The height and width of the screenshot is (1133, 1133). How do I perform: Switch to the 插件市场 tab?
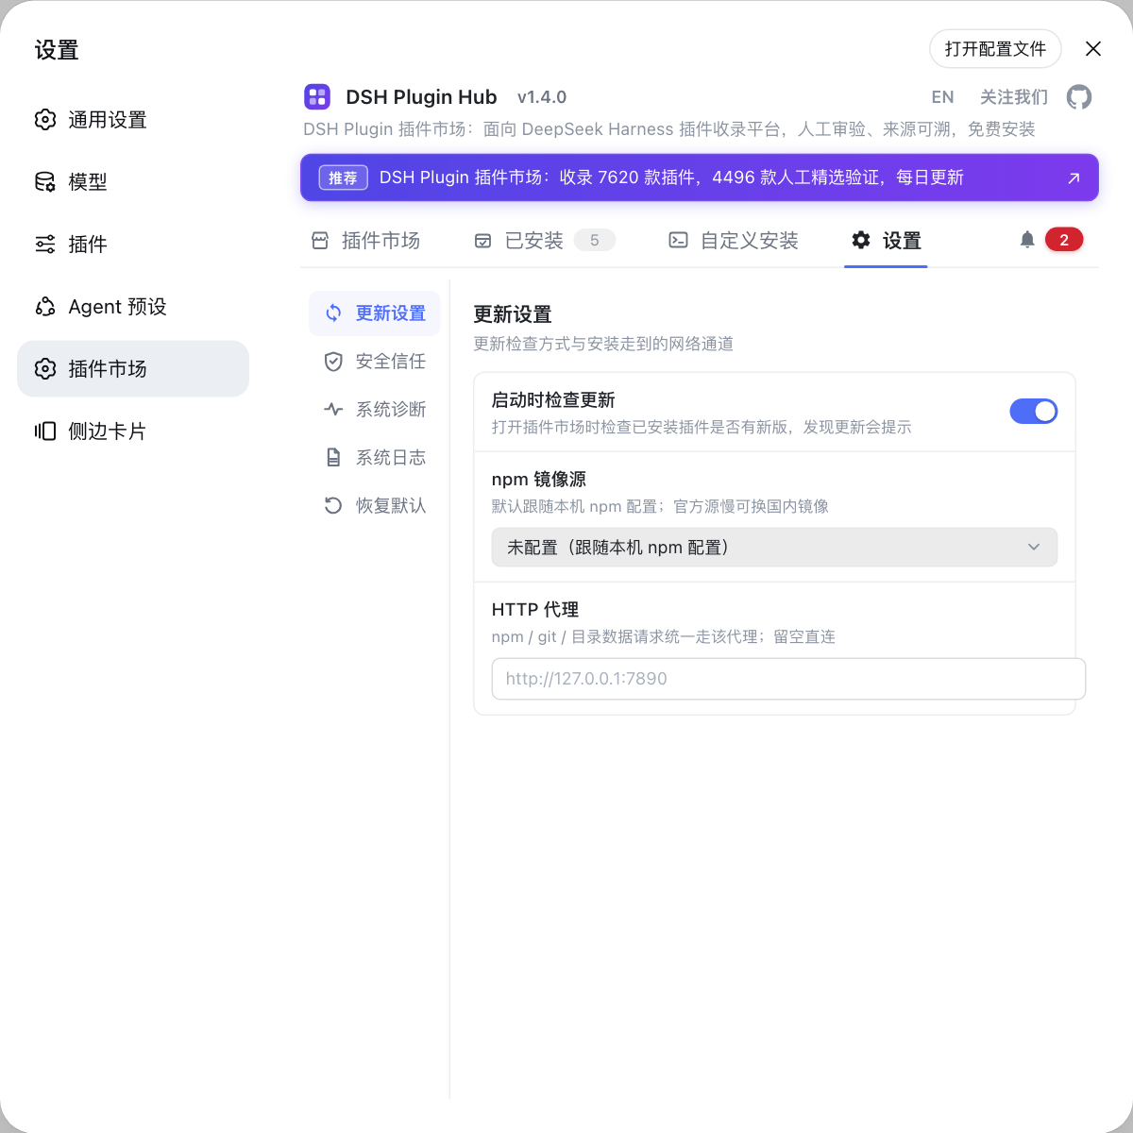coord(365,241)
